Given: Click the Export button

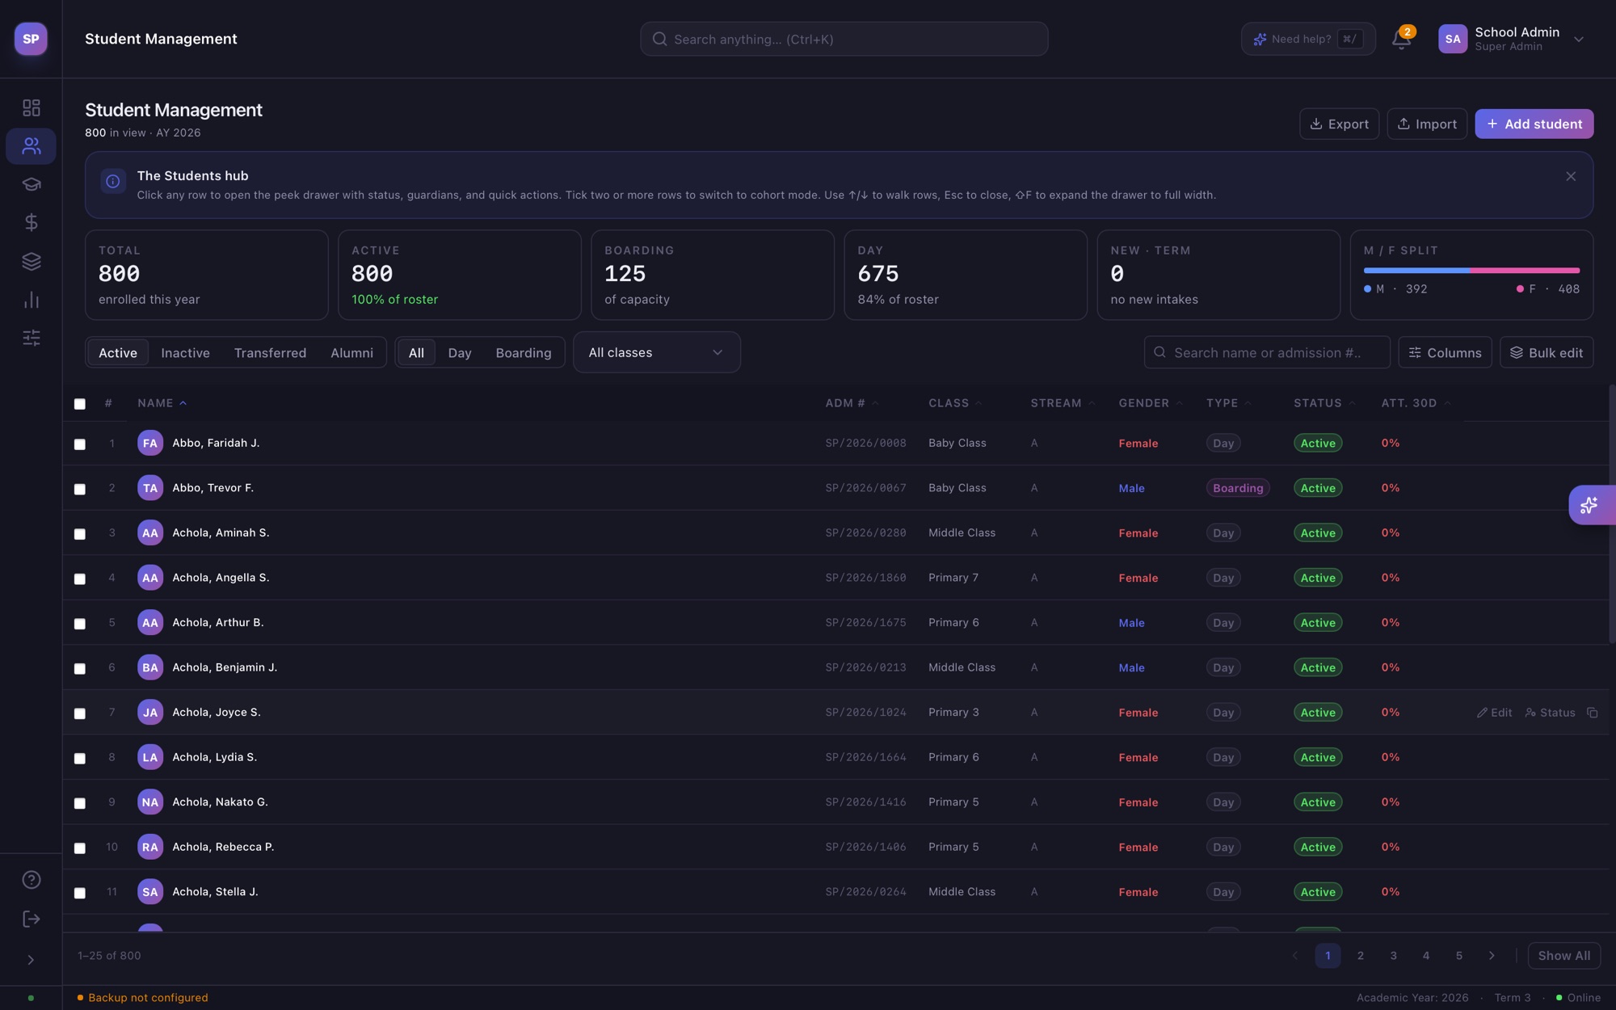Looking at the screenshot, I should [1339, 124].
